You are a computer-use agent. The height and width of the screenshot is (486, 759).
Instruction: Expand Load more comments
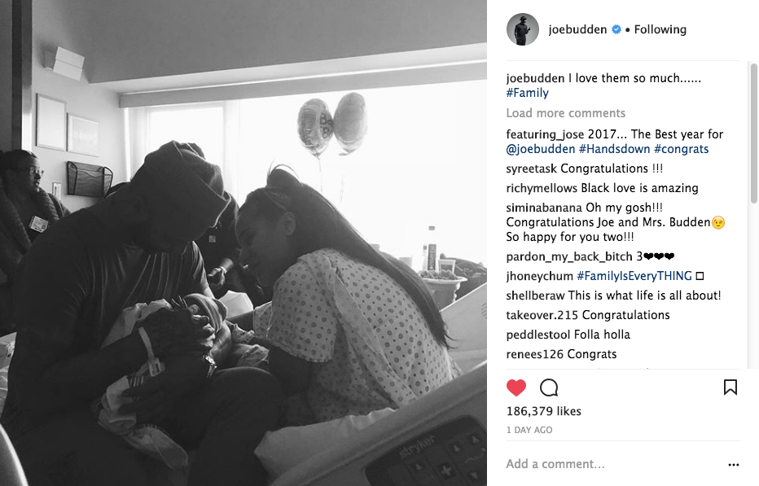566,113
